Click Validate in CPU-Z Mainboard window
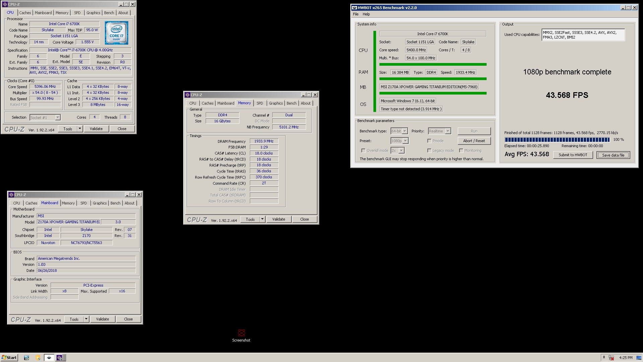Viewport: 643px width, 362px height. click(102, 319)
